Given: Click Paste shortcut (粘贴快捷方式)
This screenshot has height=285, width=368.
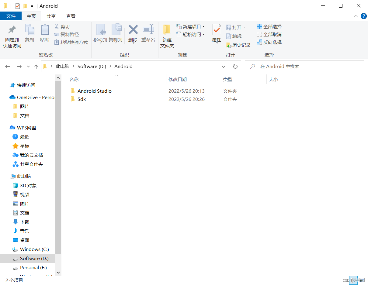Looking at the screenshot, I should click(71, 43).
